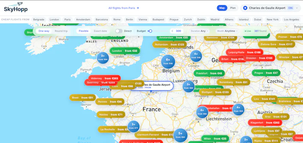Select the Milan from €25 marker
Screen dimensions: 303x143
click(x=215, y=138)
